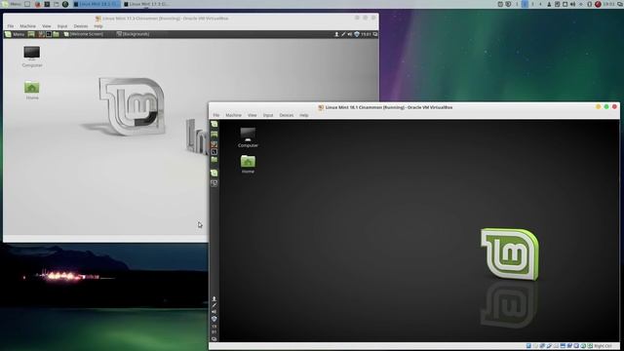This screenshot has height=351, width=624.
Task: Click show desktop icon in Mint 17.3 guest panel
Action: (x=31, y=34)
